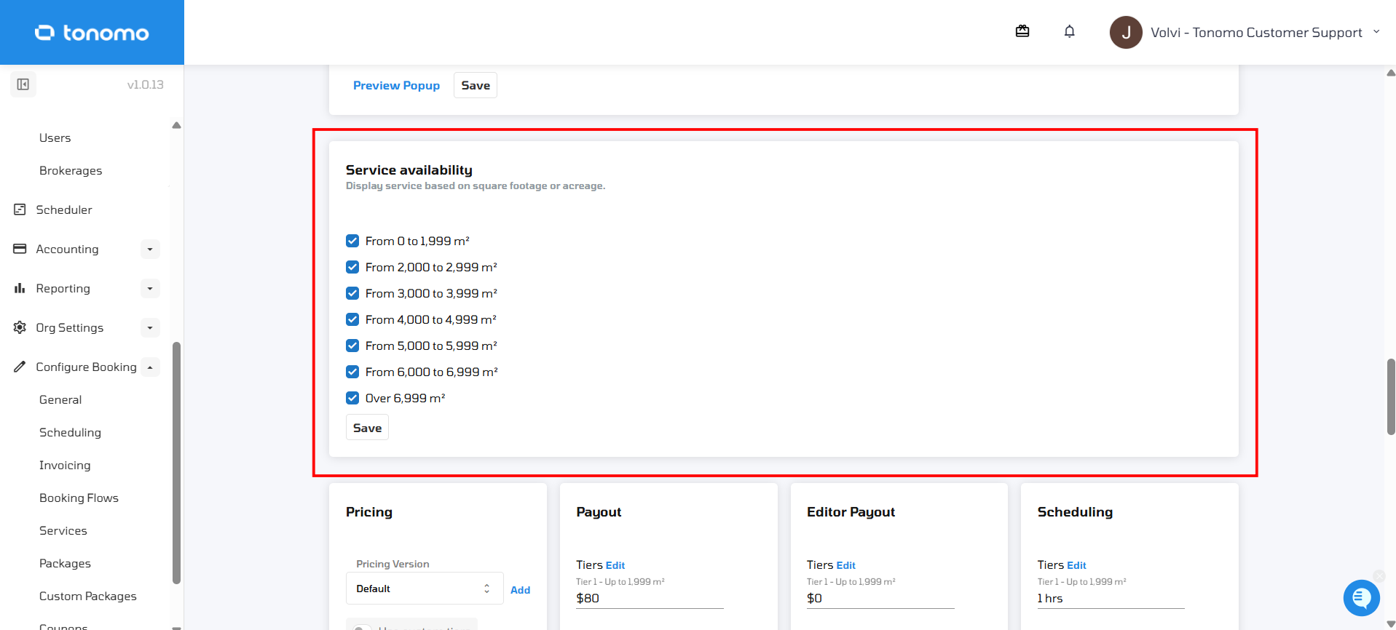Expand the Accounting submenu arrow

click(x=150, y=249)
